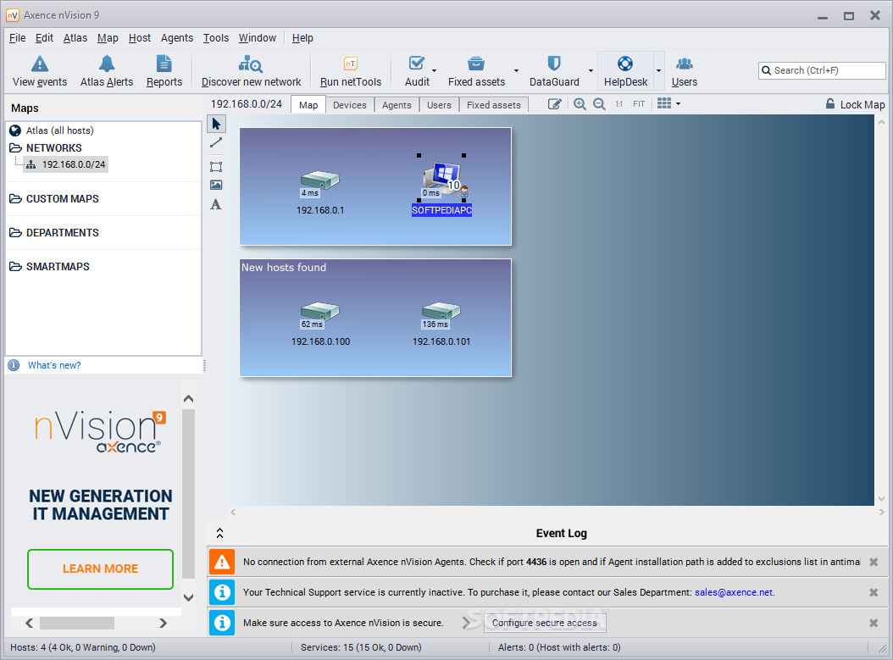Image resolution: width=893 pixels, height=660 pixels.
Task: Open the Atlas menu
Action: coord(75,38)
